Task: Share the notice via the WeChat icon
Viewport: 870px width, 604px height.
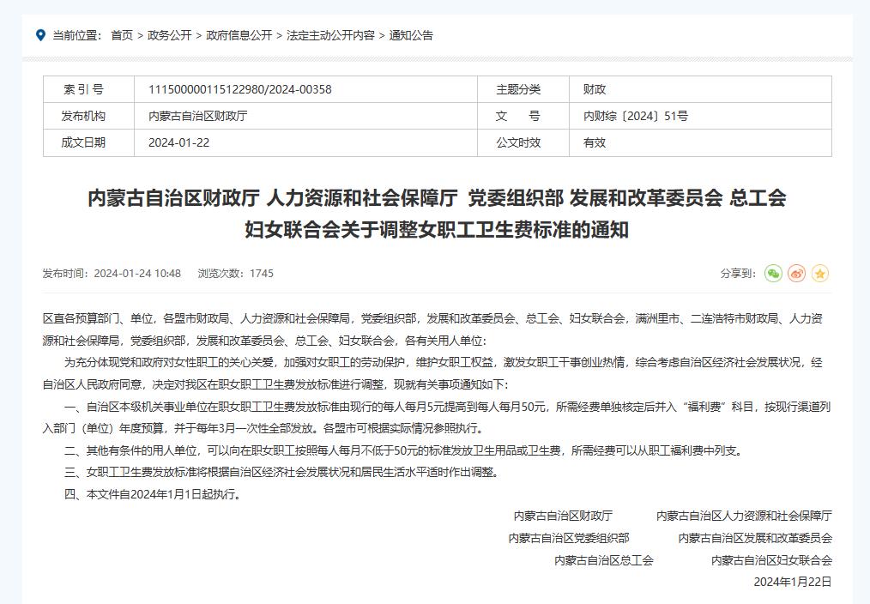Action: coord(773,274)
